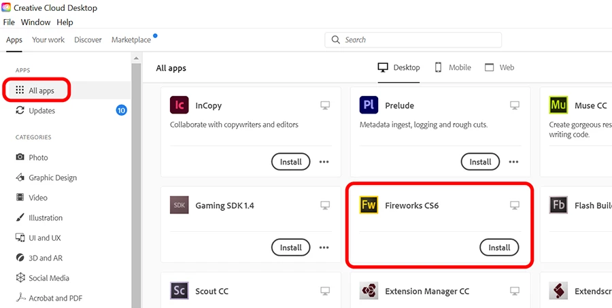Open the Window menu
The height and width of the screenshot is (308, 612).
point(35,22)
